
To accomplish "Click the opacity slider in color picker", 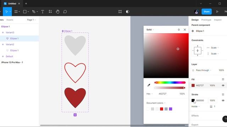I will tap(170, 88).
